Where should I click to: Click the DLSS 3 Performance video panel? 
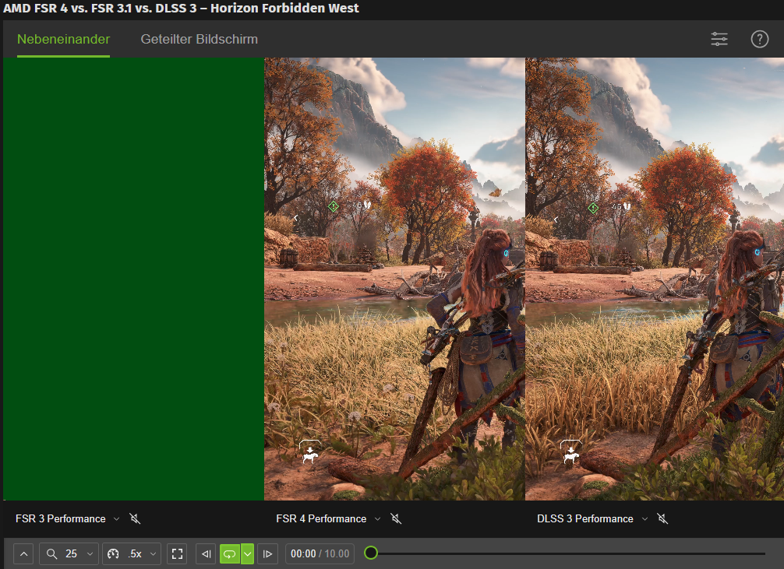coord(655,279)
